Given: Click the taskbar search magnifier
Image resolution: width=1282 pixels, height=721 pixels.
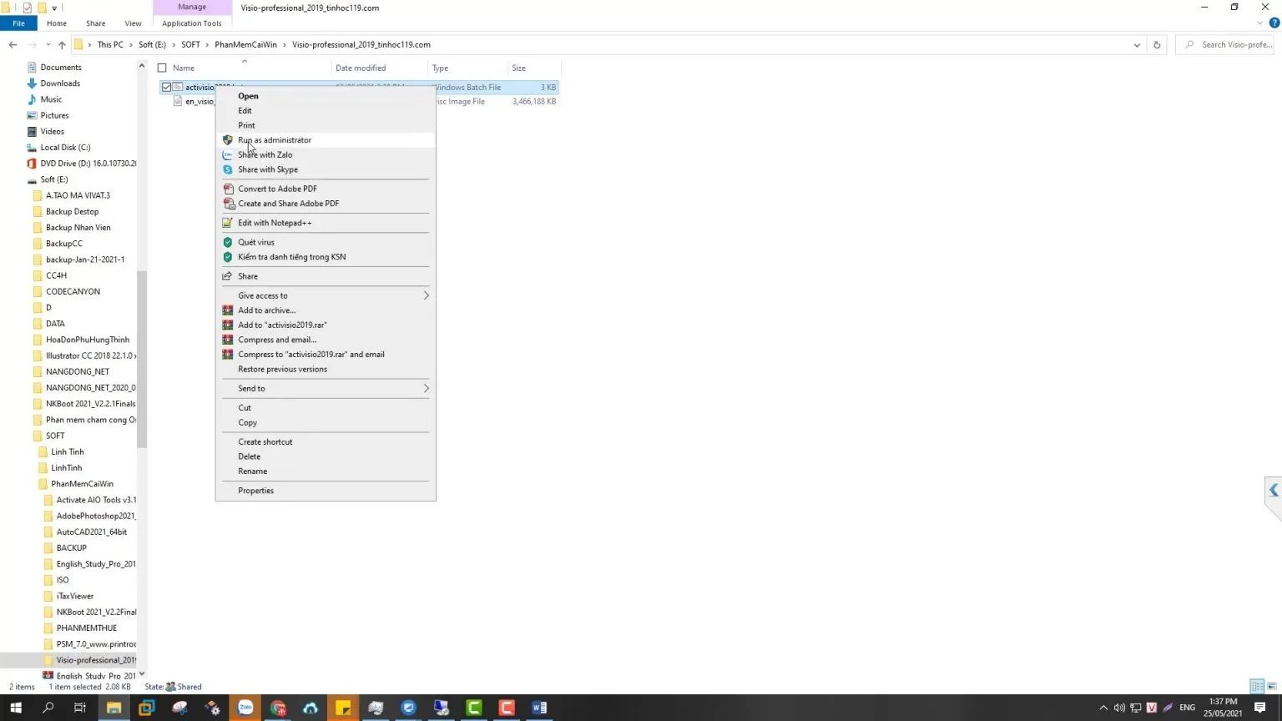Looking at the screenshot, I should 48,708.
